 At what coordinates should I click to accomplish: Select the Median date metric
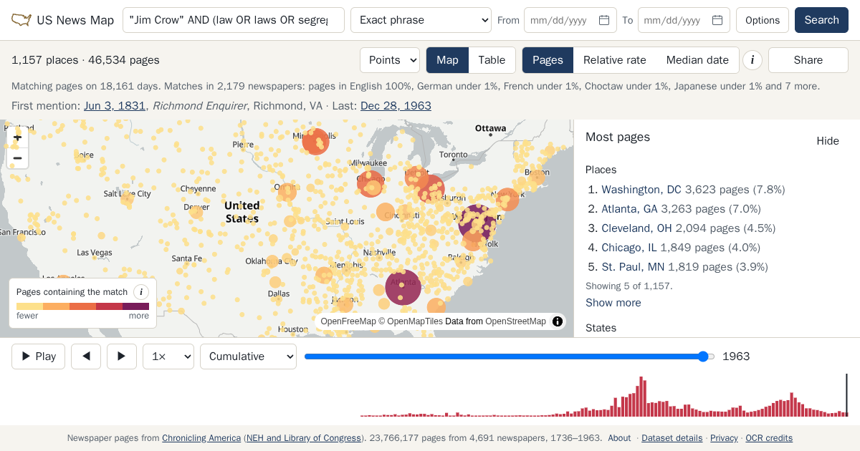click(697, 60)
